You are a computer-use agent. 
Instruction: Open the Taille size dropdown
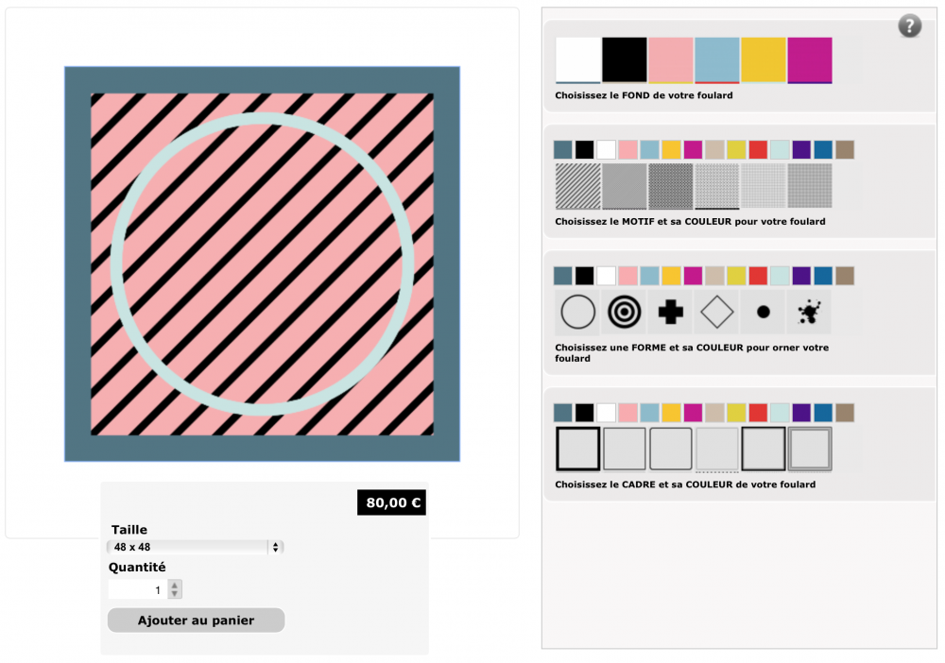tap(196, 547)
